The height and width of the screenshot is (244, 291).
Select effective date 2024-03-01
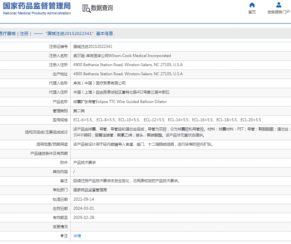tap(84, 208)
